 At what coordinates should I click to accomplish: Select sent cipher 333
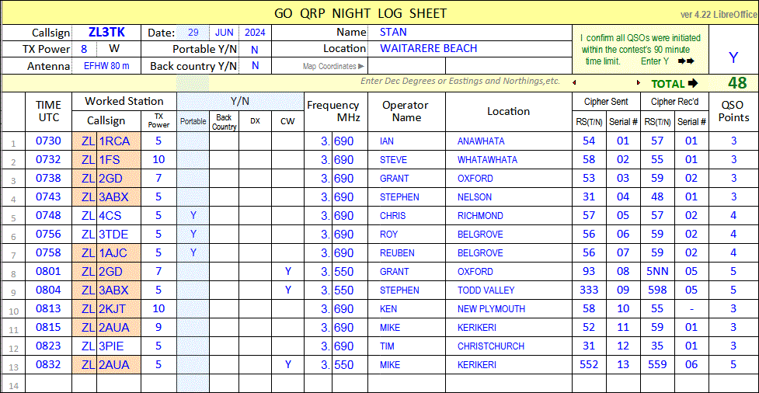click(x=589, y=290)
